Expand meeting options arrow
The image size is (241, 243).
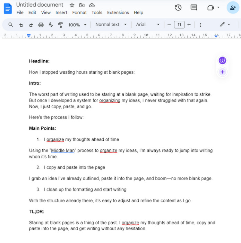coord(218,7)
